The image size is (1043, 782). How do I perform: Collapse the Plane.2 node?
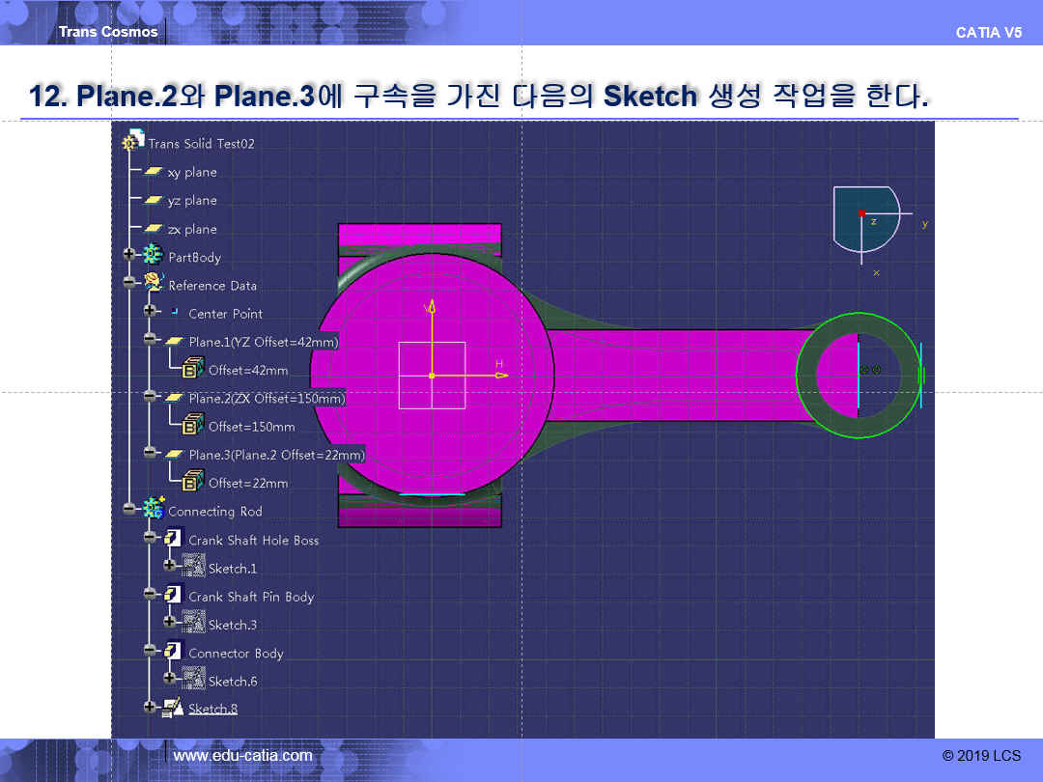150,396
